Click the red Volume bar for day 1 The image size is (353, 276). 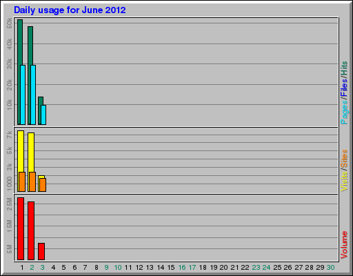point(21,228)
